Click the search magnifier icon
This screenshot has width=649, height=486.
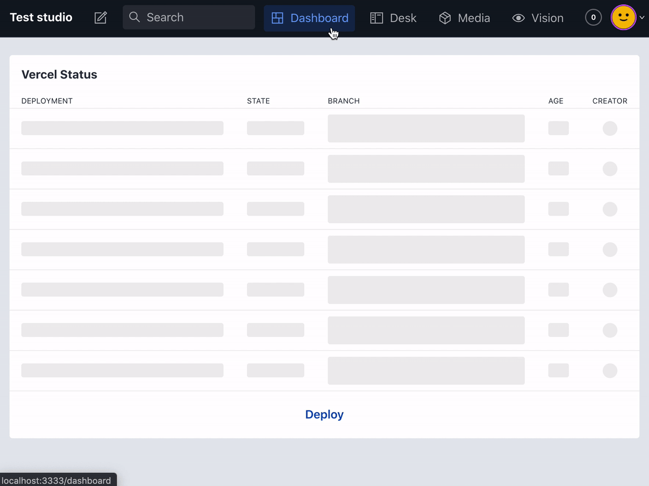tap(134, 17)
